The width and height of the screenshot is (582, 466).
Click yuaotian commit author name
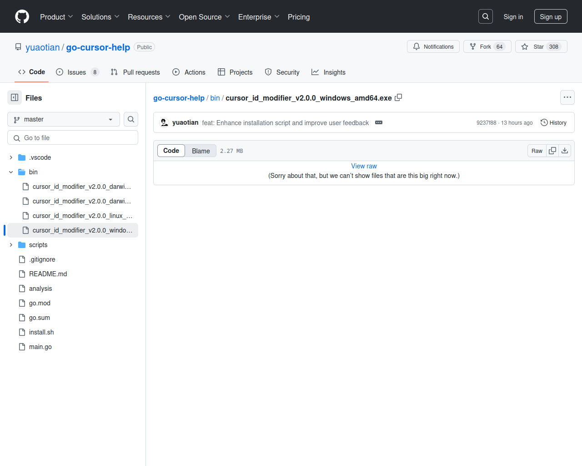pyautogui.click(x=185, y=122)
